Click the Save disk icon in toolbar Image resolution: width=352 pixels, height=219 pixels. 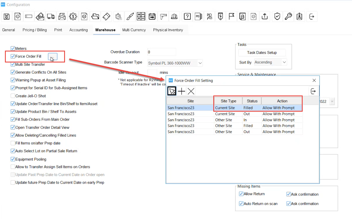coord(7,17)
